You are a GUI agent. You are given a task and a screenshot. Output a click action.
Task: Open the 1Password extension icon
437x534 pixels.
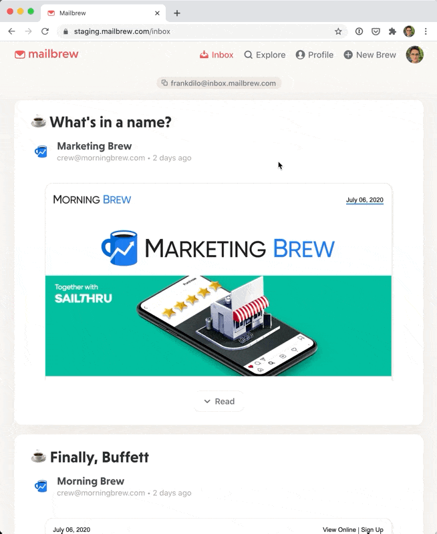pyautogui.click(x=359, y=31)
